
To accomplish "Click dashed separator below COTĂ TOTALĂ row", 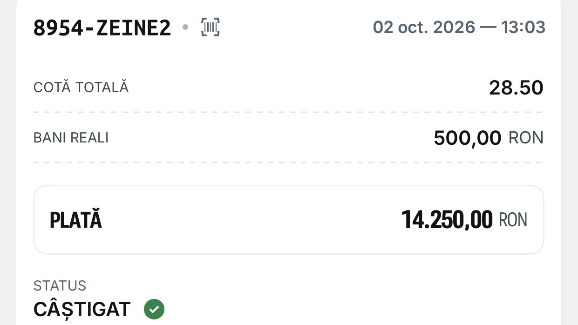I will tap(288, 112).
